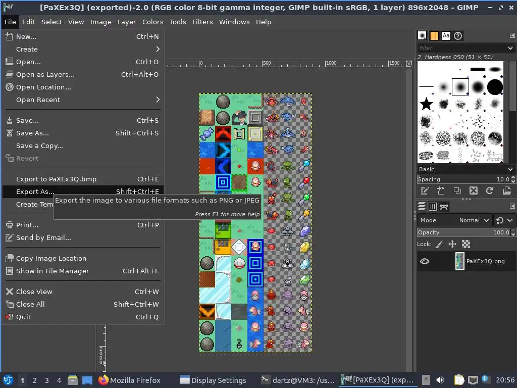Viewport: 517px width, 388px height.
Task: Open the layer Mode Normal dropdown
Action: (x=455, y=220)
